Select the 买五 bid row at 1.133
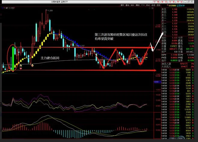The image size is (198, 142). [178, 35]
